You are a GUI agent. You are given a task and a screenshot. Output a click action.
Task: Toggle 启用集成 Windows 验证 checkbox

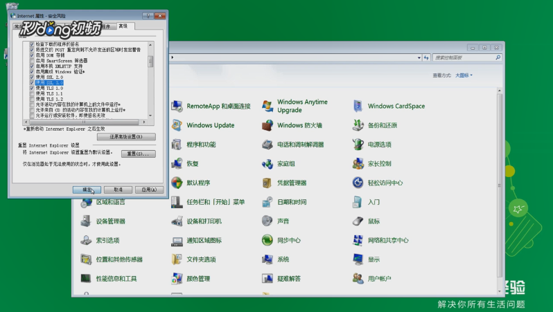32,71
